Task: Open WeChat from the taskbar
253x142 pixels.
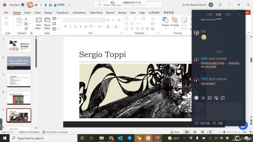Action: 139,138
